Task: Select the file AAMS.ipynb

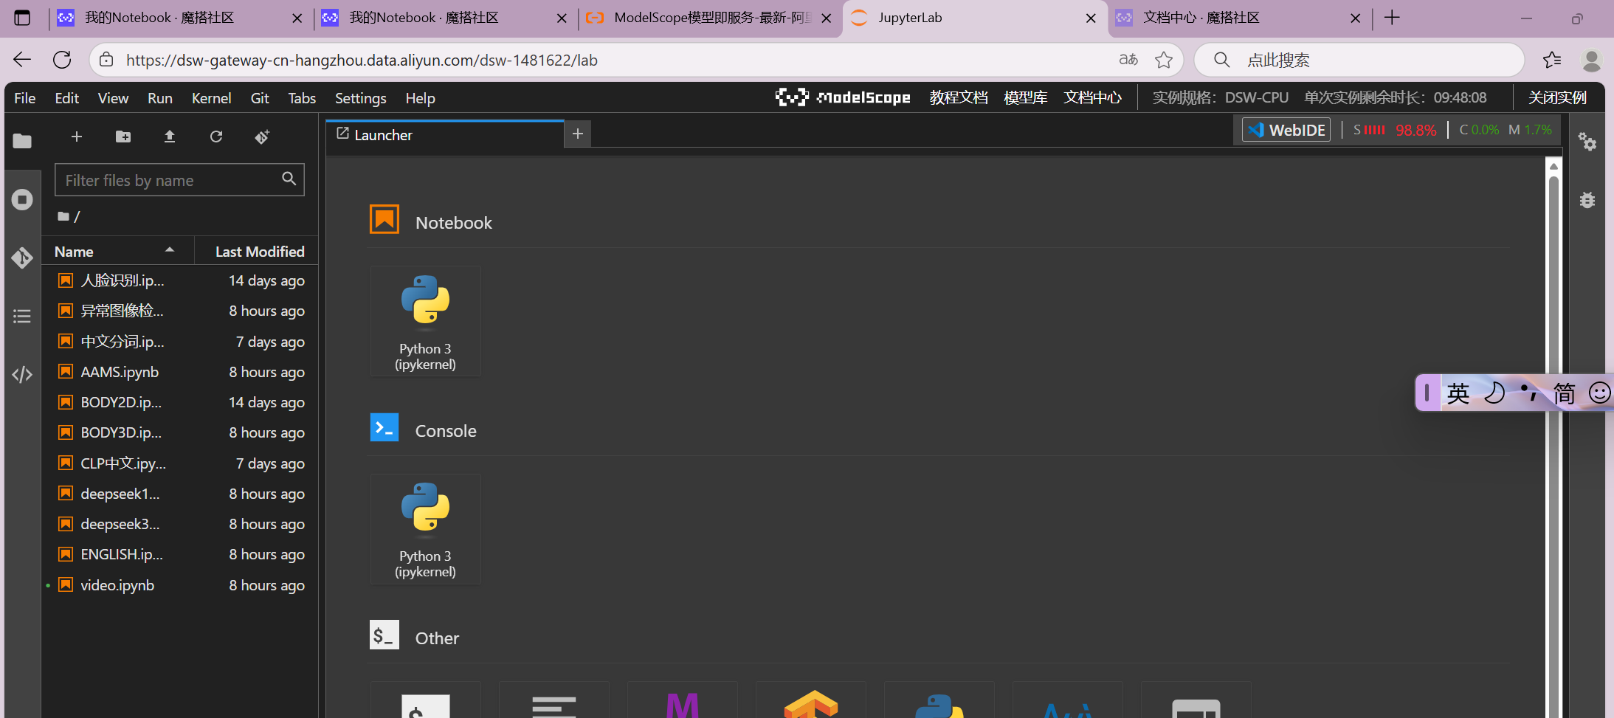Action: click(x=179, y=372)
